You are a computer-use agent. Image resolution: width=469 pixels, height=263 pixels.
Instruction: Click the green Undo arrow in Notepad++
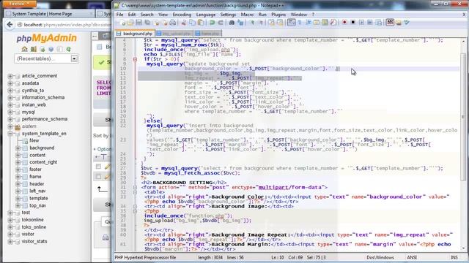[x=212, y=23]
